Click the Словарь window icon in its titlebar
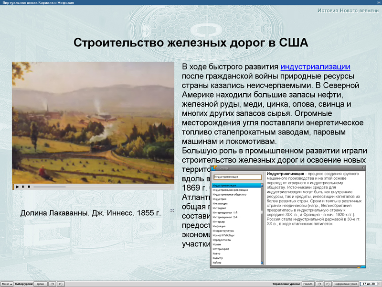Screen dimensions: 382x287 click(x=214, y=169)
